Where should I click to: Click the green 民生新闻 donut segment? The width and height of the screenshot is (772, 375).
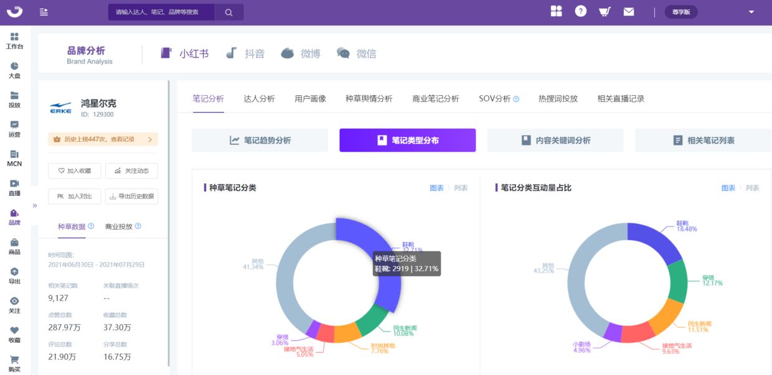(x=372, y=320)
